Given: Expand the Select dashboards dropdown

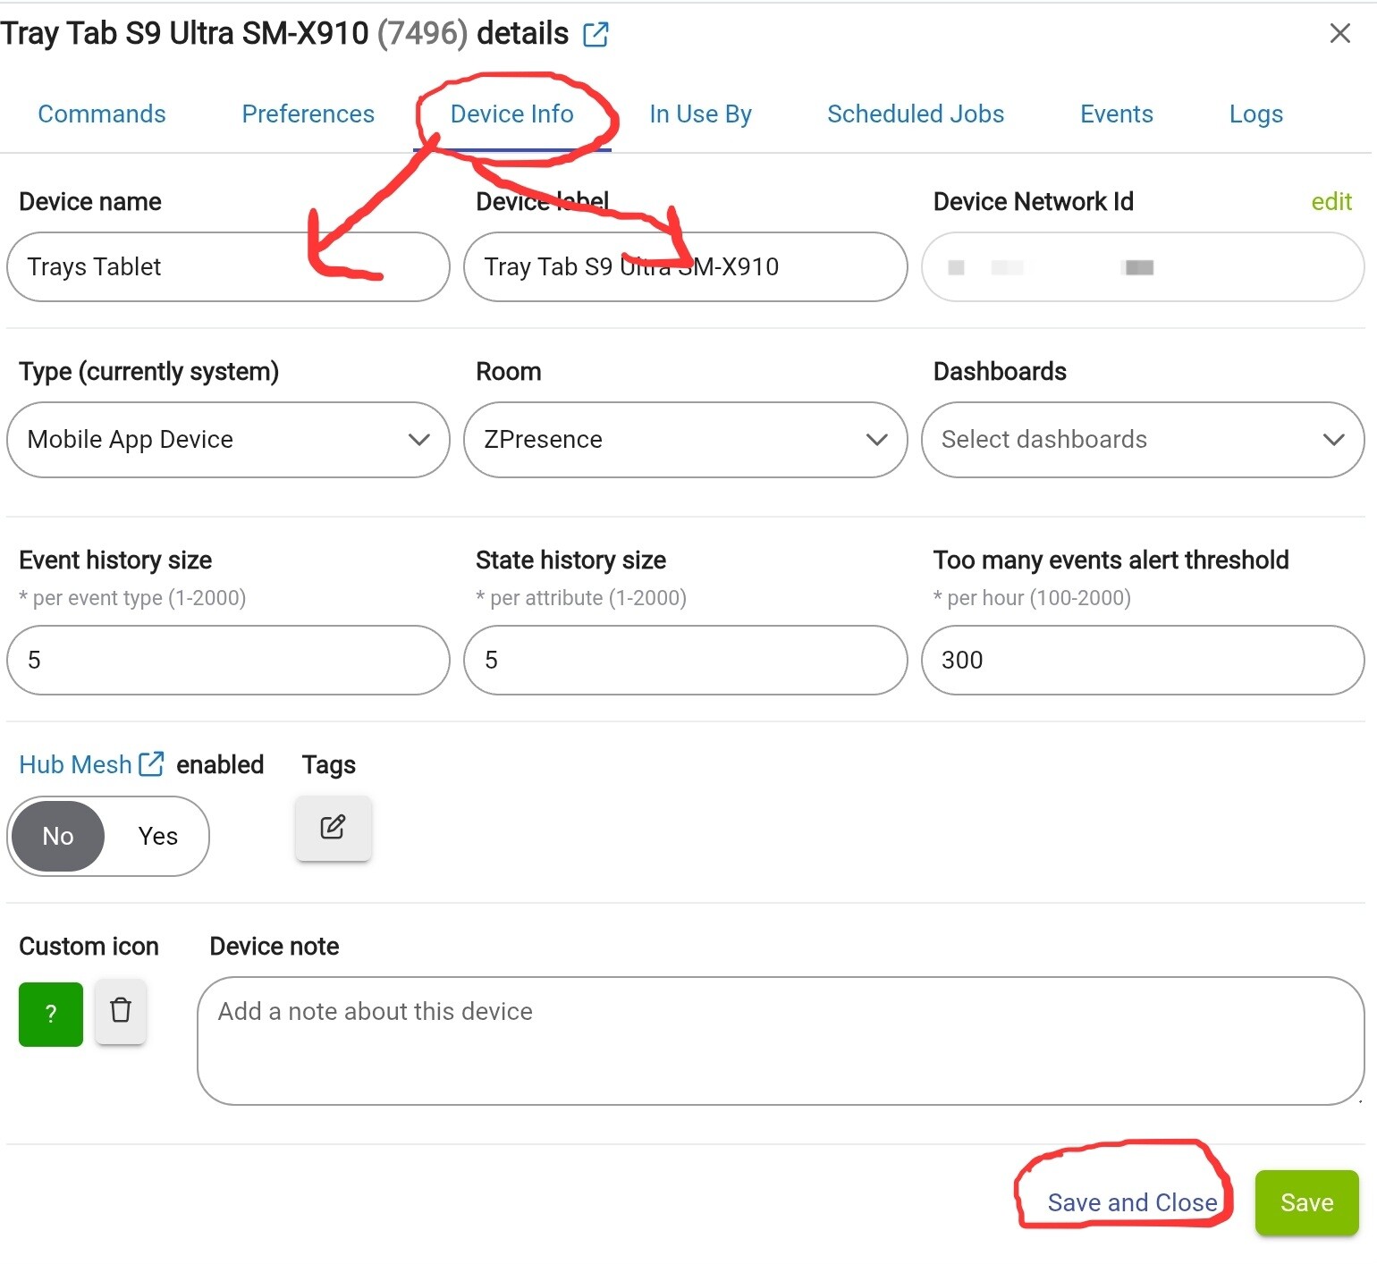Looking at the screenshot, I should coord(1142,440).
